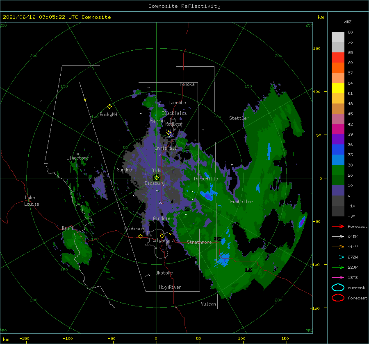This screenshot has height=344, width=369.
Task: Click the 'ThreeHills' town label
Action: (x=206, y=179)
